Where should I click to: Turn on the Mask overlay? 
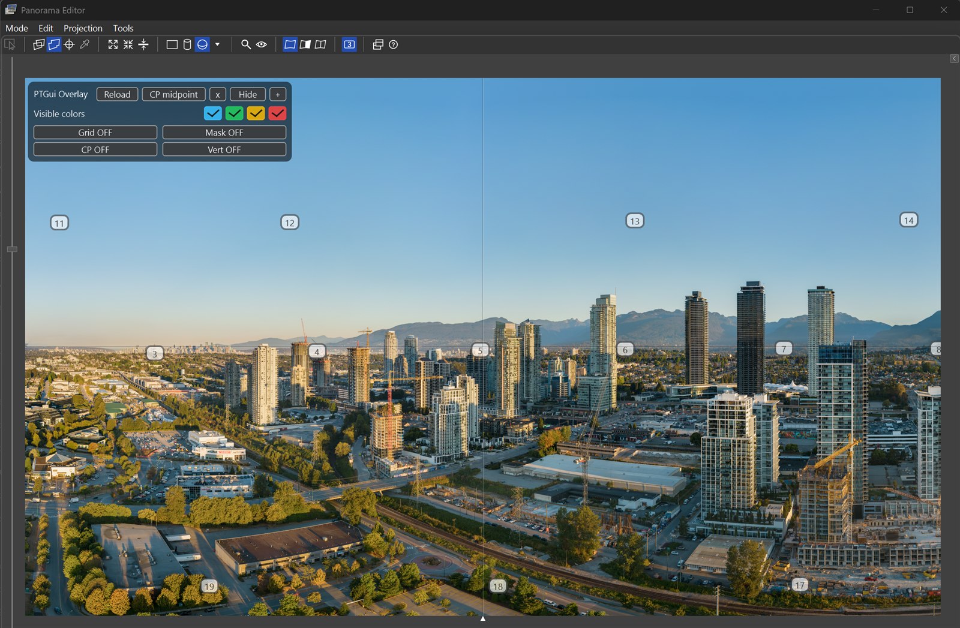tap(224, 132)
